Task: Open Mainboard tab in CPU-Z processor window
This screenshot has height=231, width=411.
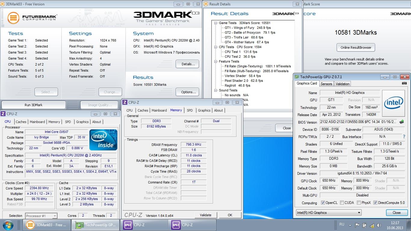Action: [x=37, y=122]
